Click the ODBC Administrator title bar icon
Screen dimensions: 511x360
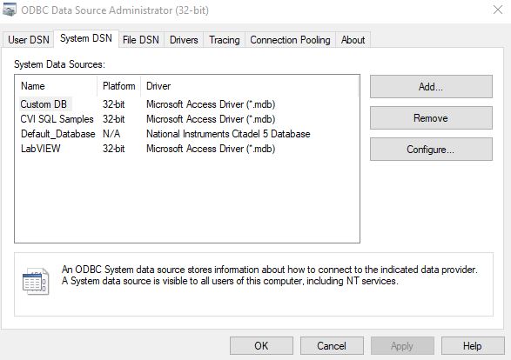pyautogui.click(x=9, y=10)
